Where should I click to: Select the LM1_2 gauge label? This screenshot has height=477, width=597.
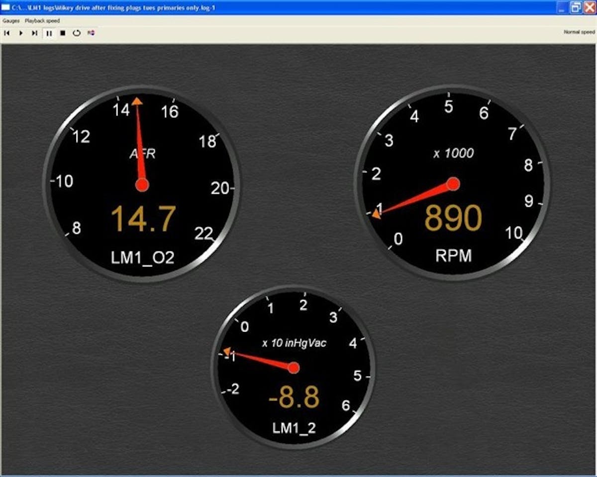[x=294, y=428]
